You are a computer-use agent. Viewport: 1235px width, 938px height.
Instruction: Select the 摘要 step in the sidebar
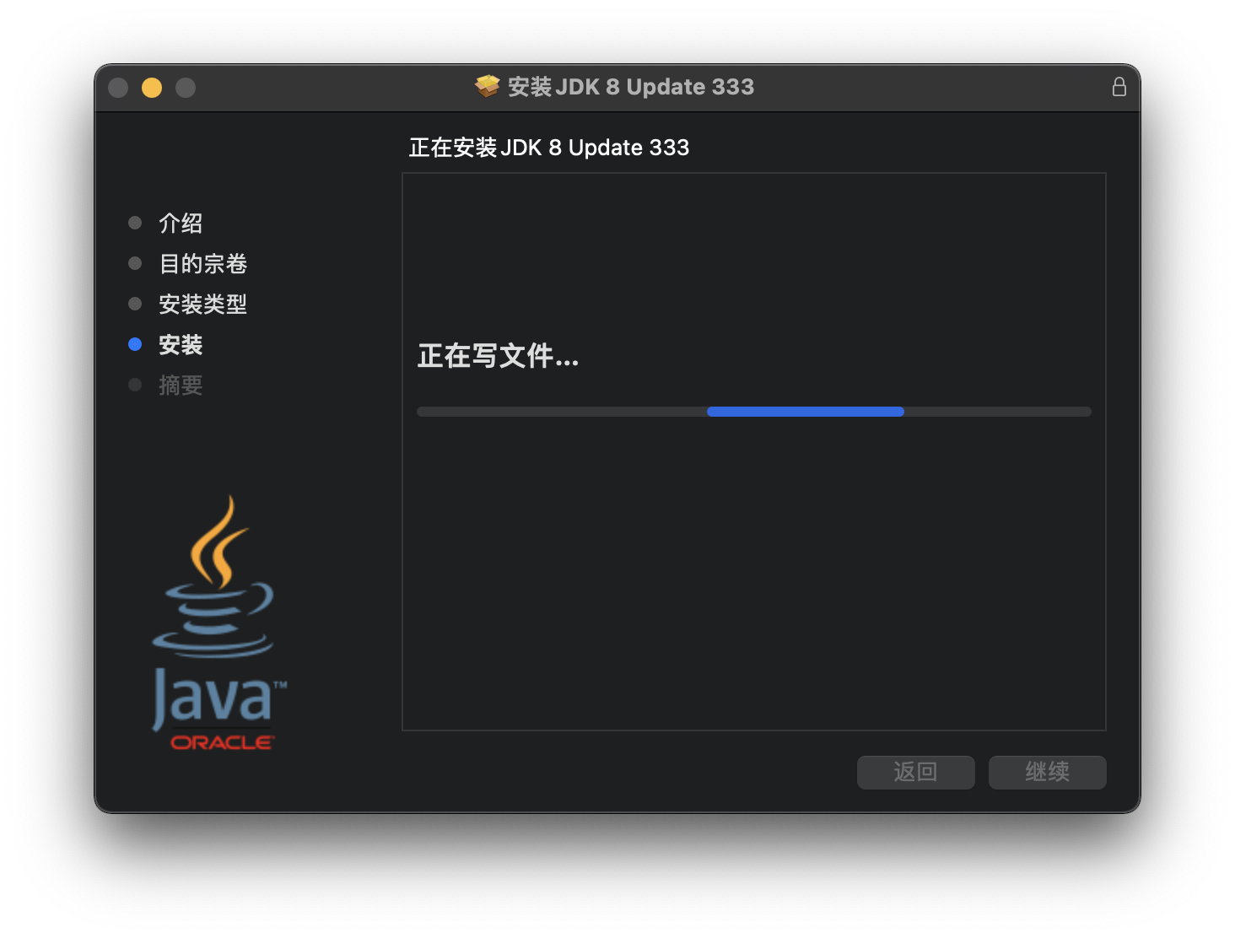[x=180, y=385]
